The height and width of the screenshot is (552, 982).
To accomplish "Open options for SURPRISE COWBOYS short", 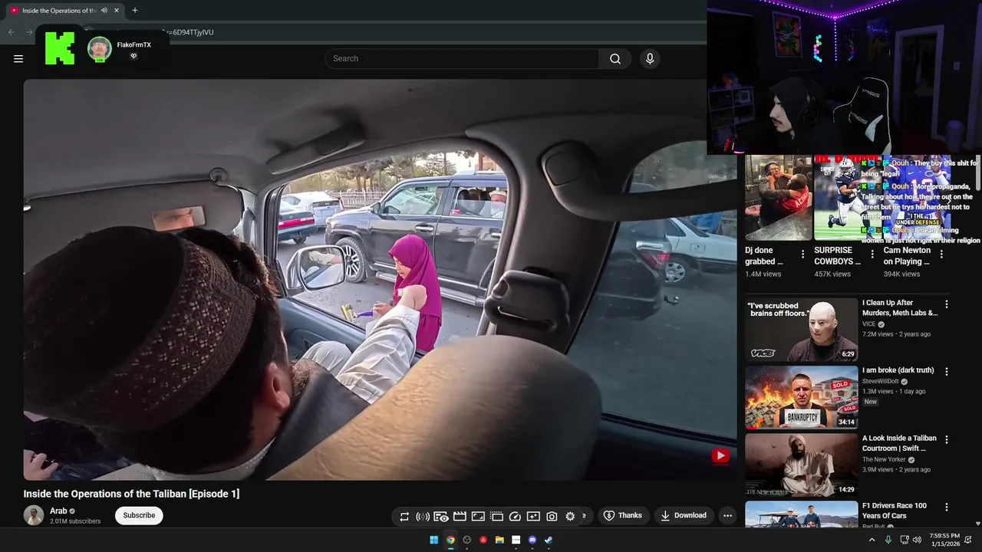I will [x=872, y=254].
